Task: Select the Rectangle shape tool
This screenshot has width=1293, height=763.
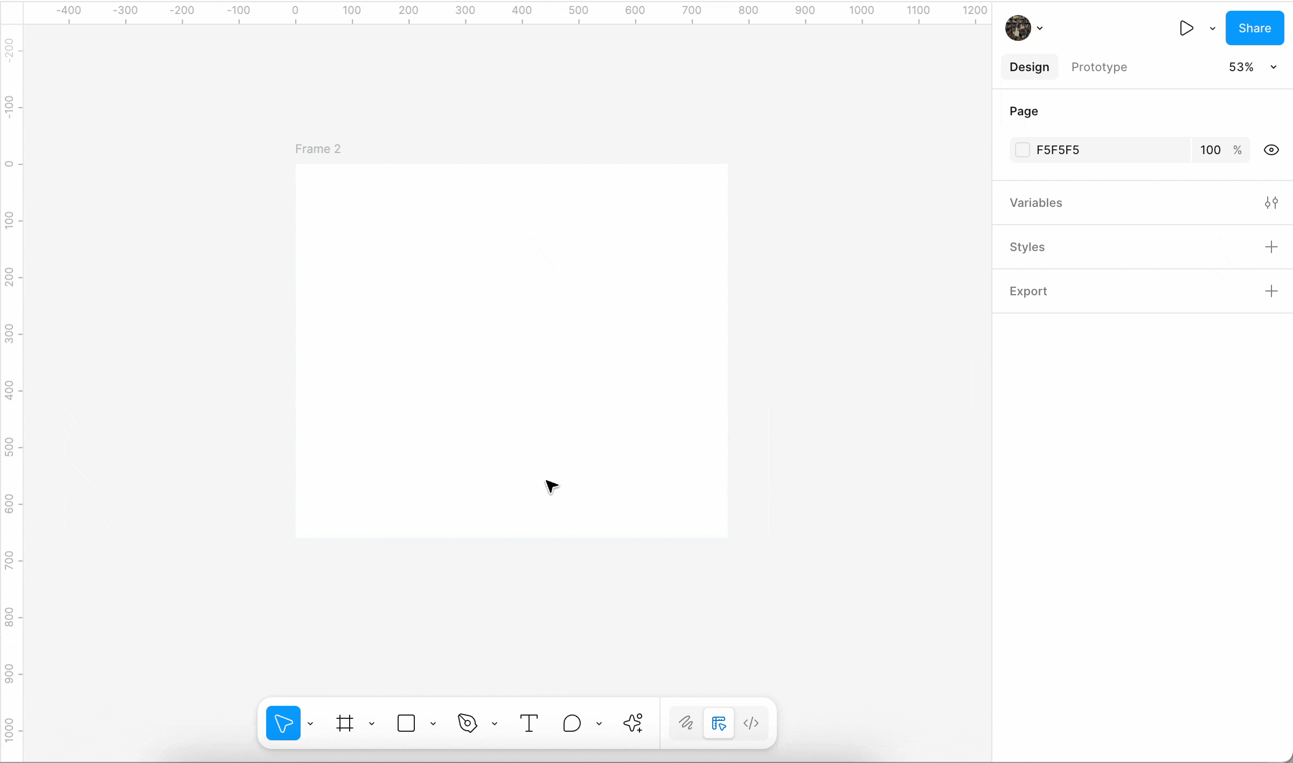Action: coord(406,723)
